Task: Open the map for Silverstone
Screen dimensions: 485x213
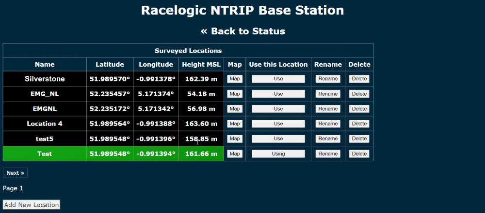Action: [x=235, y=79]
